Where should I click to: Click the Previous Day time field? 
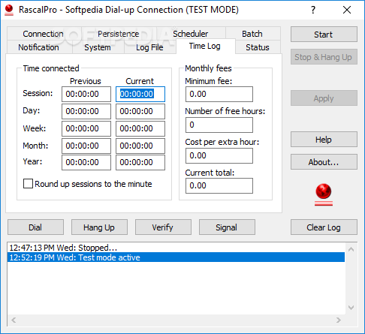pyautogui.click(x=86, y=111)
